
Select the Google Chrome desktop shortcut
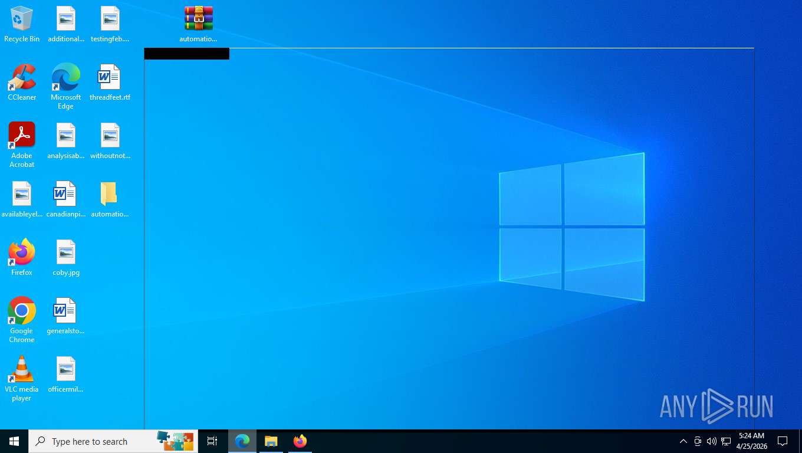pos(22,320)
